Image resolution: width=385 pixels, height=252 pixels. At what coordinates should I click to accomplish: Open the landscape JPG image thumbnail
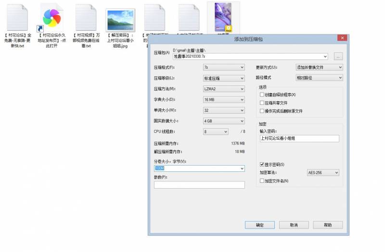coord(120,20)
